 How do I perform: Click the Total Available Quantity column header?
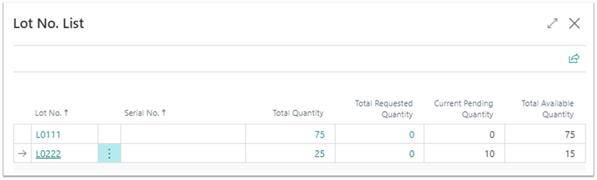[547, 109]
